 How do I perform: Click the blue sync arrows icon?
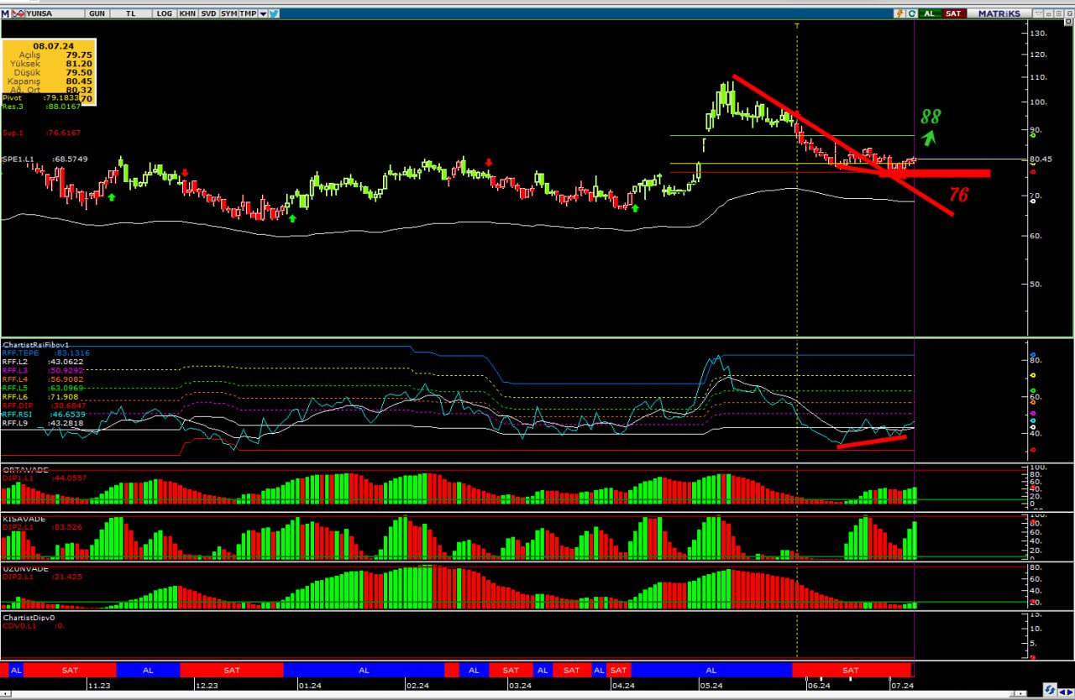point(1050,689)
